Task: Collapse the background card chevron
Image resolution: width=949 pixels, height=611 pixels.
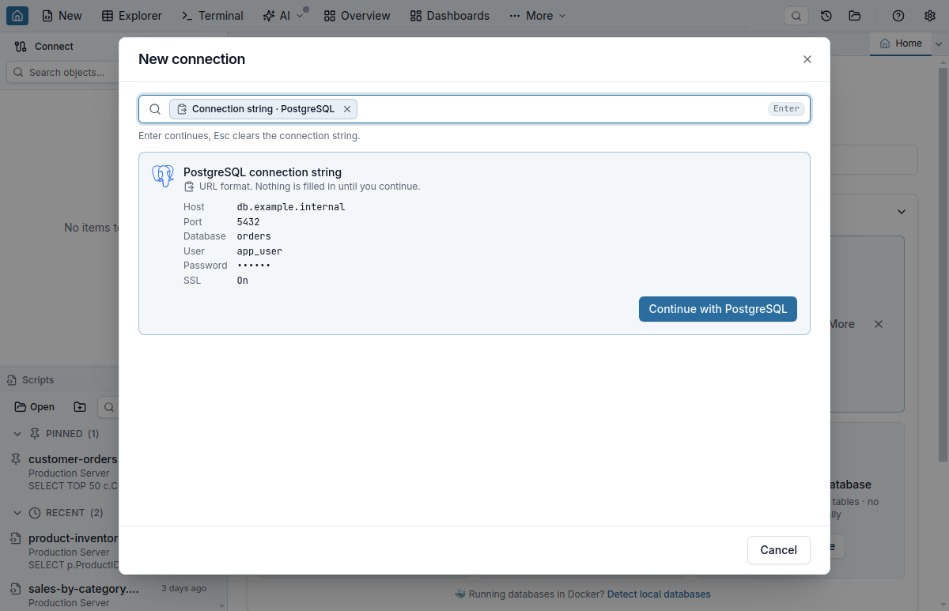Action: tap(901, 212)
